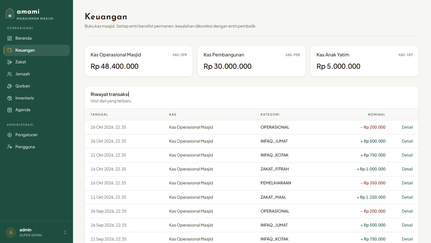This screenshot has width=431, height=243.
Task: Open Detail for 26 Okt INFAQ_JUMAT row
Action: click(407, 141)
